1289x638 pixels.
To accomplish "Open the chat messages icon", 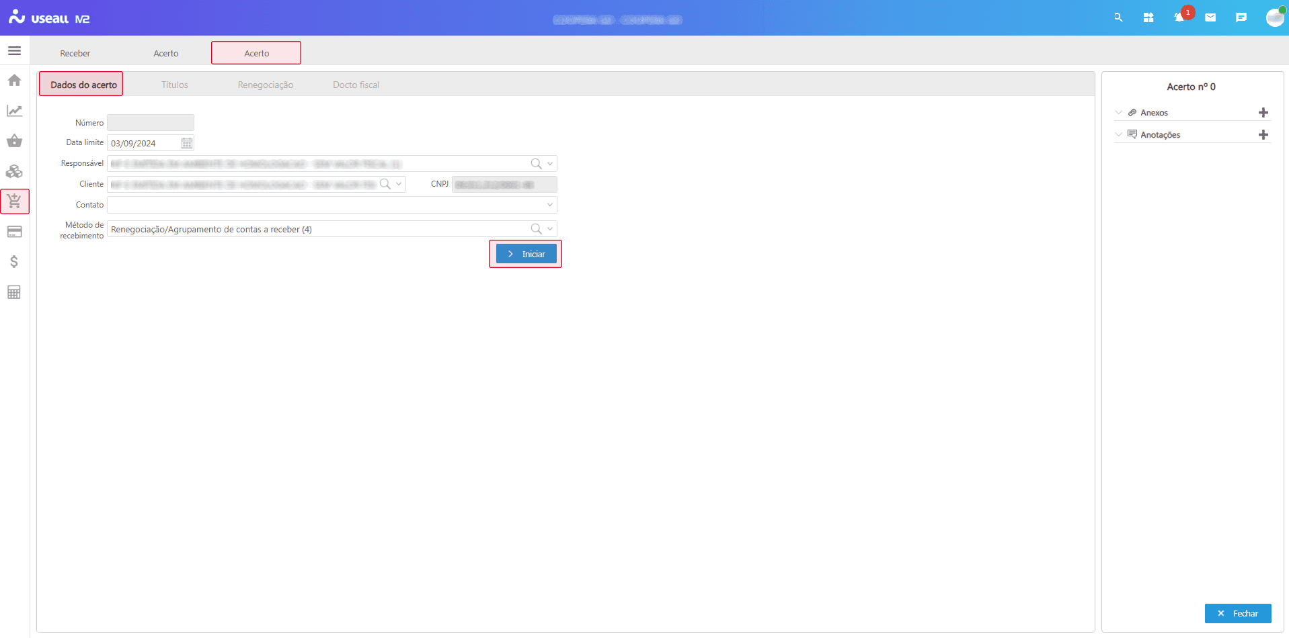I will coord(1241,17).
